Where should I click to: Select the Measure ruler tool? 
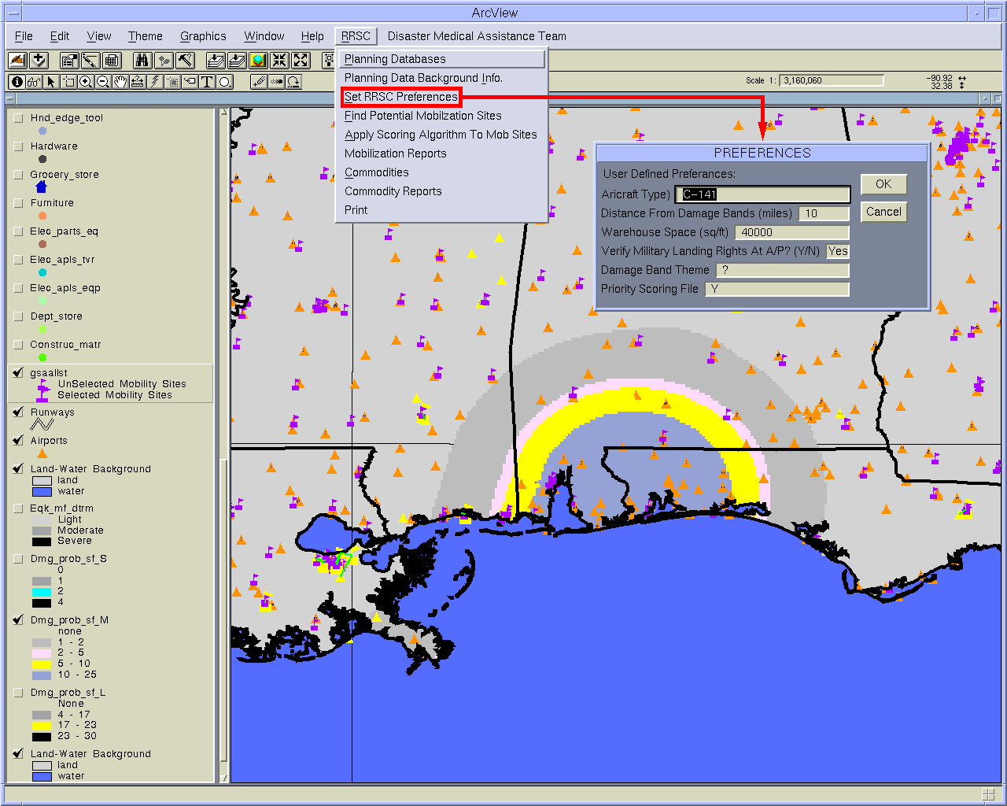click(x=138, y=82)
